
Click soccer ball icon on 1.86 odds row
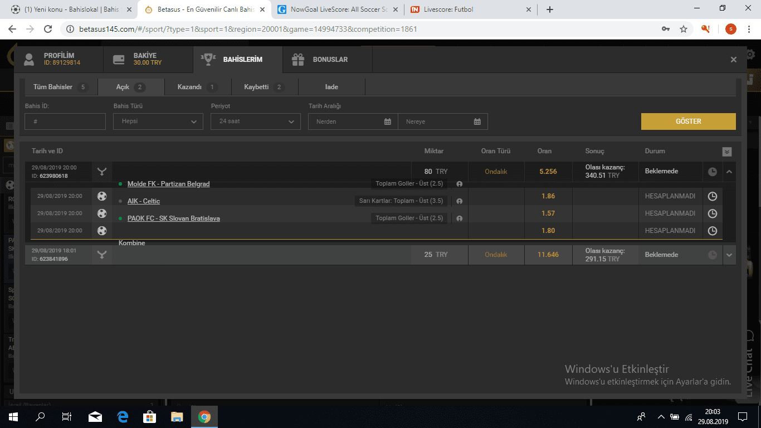click(x=102, y=196)
